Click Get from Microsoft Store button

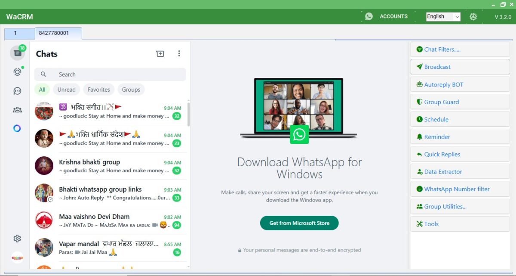coord(299,223)
